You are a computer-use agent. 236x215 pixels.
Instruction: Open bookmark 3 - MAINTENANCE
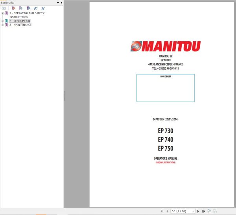pos(20,25)
